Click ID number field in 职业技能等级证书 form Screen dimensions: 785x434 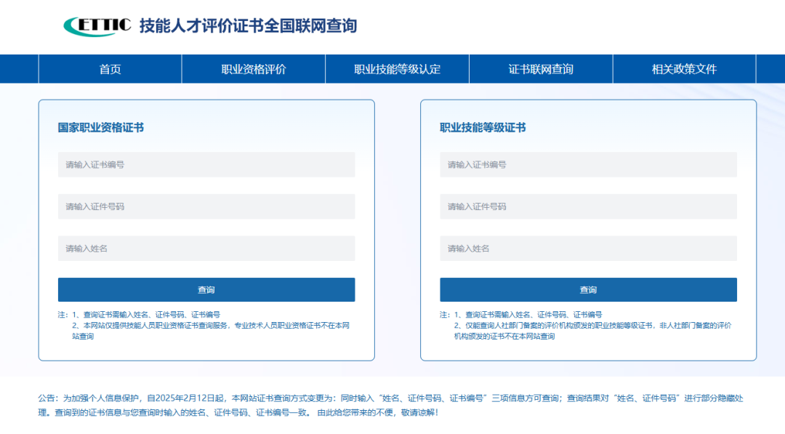588,206
